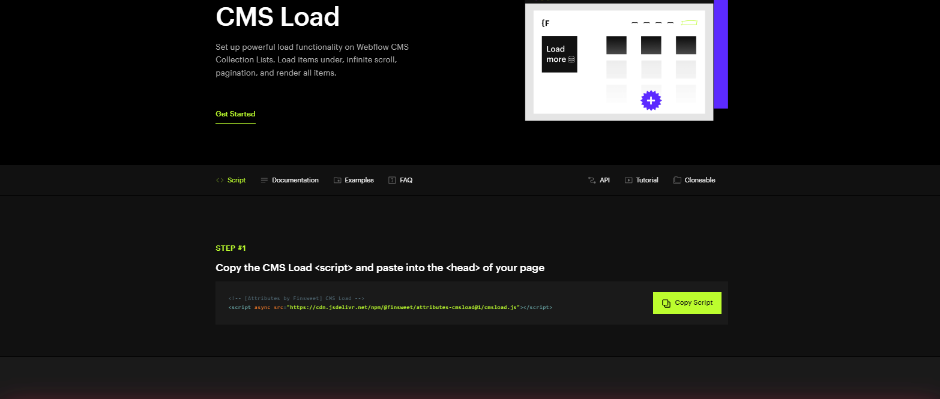This screenshot has width=940, height=399.
Task: Click the Copy Script button
Action: coord(687,303)
